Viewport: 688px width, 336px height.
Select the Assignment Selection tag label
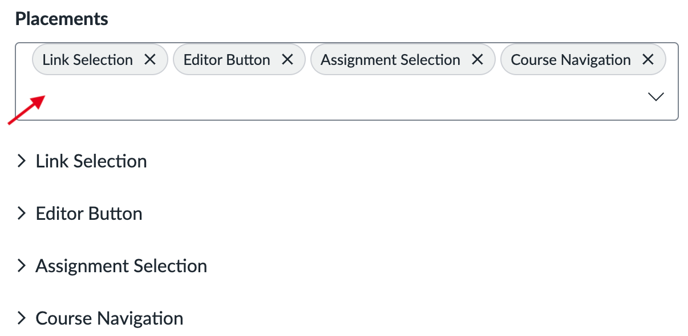[x=390, y=60]
